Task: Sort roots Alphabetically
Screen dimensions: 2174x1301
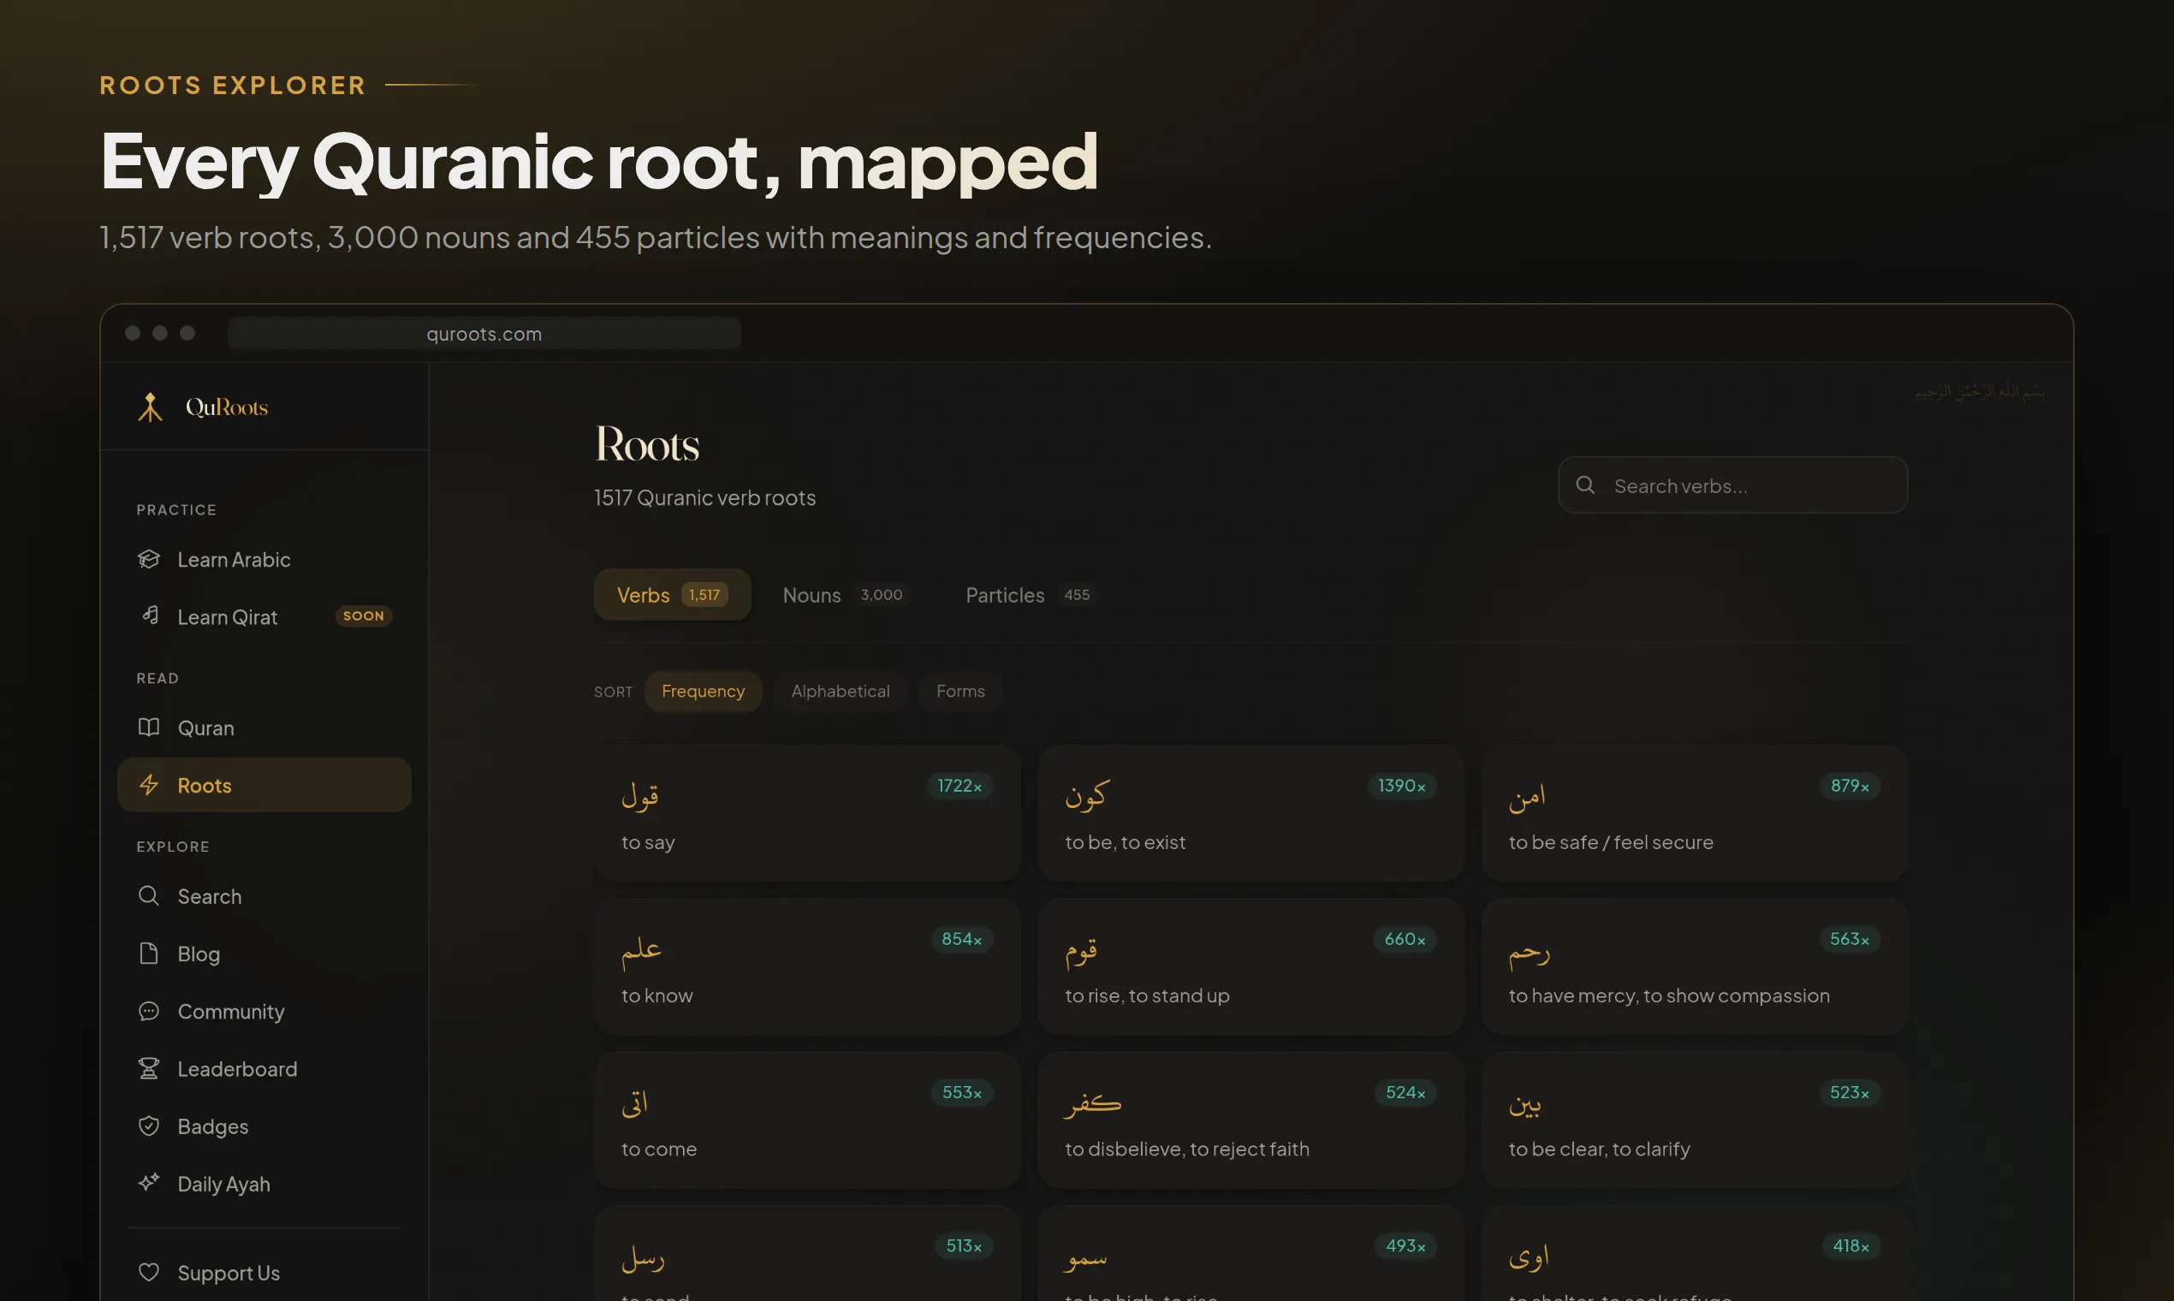Action: (x=840, y=691)
